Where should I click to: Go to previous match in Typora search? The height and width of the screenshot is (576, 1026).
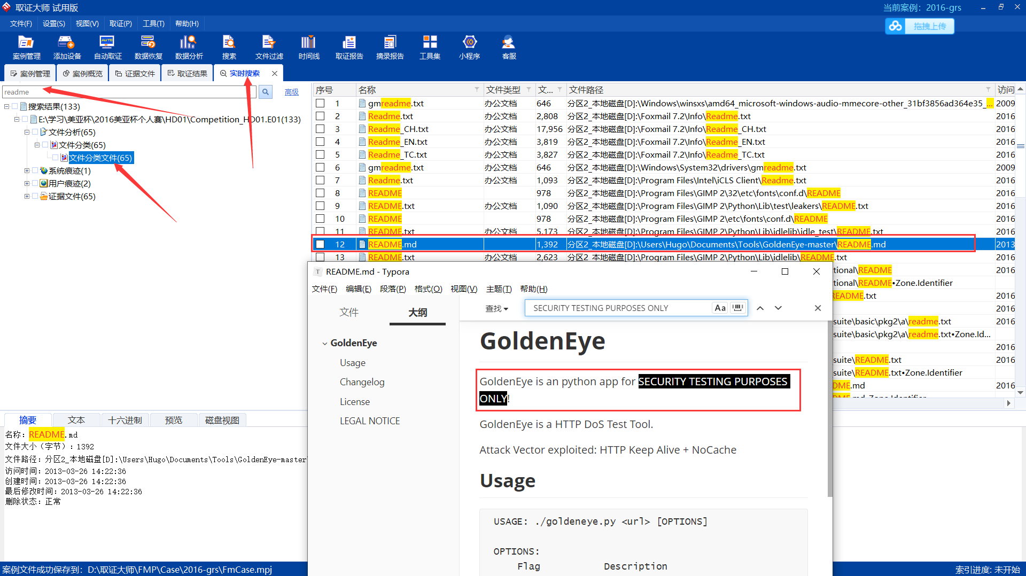click(x=760, y=308)
